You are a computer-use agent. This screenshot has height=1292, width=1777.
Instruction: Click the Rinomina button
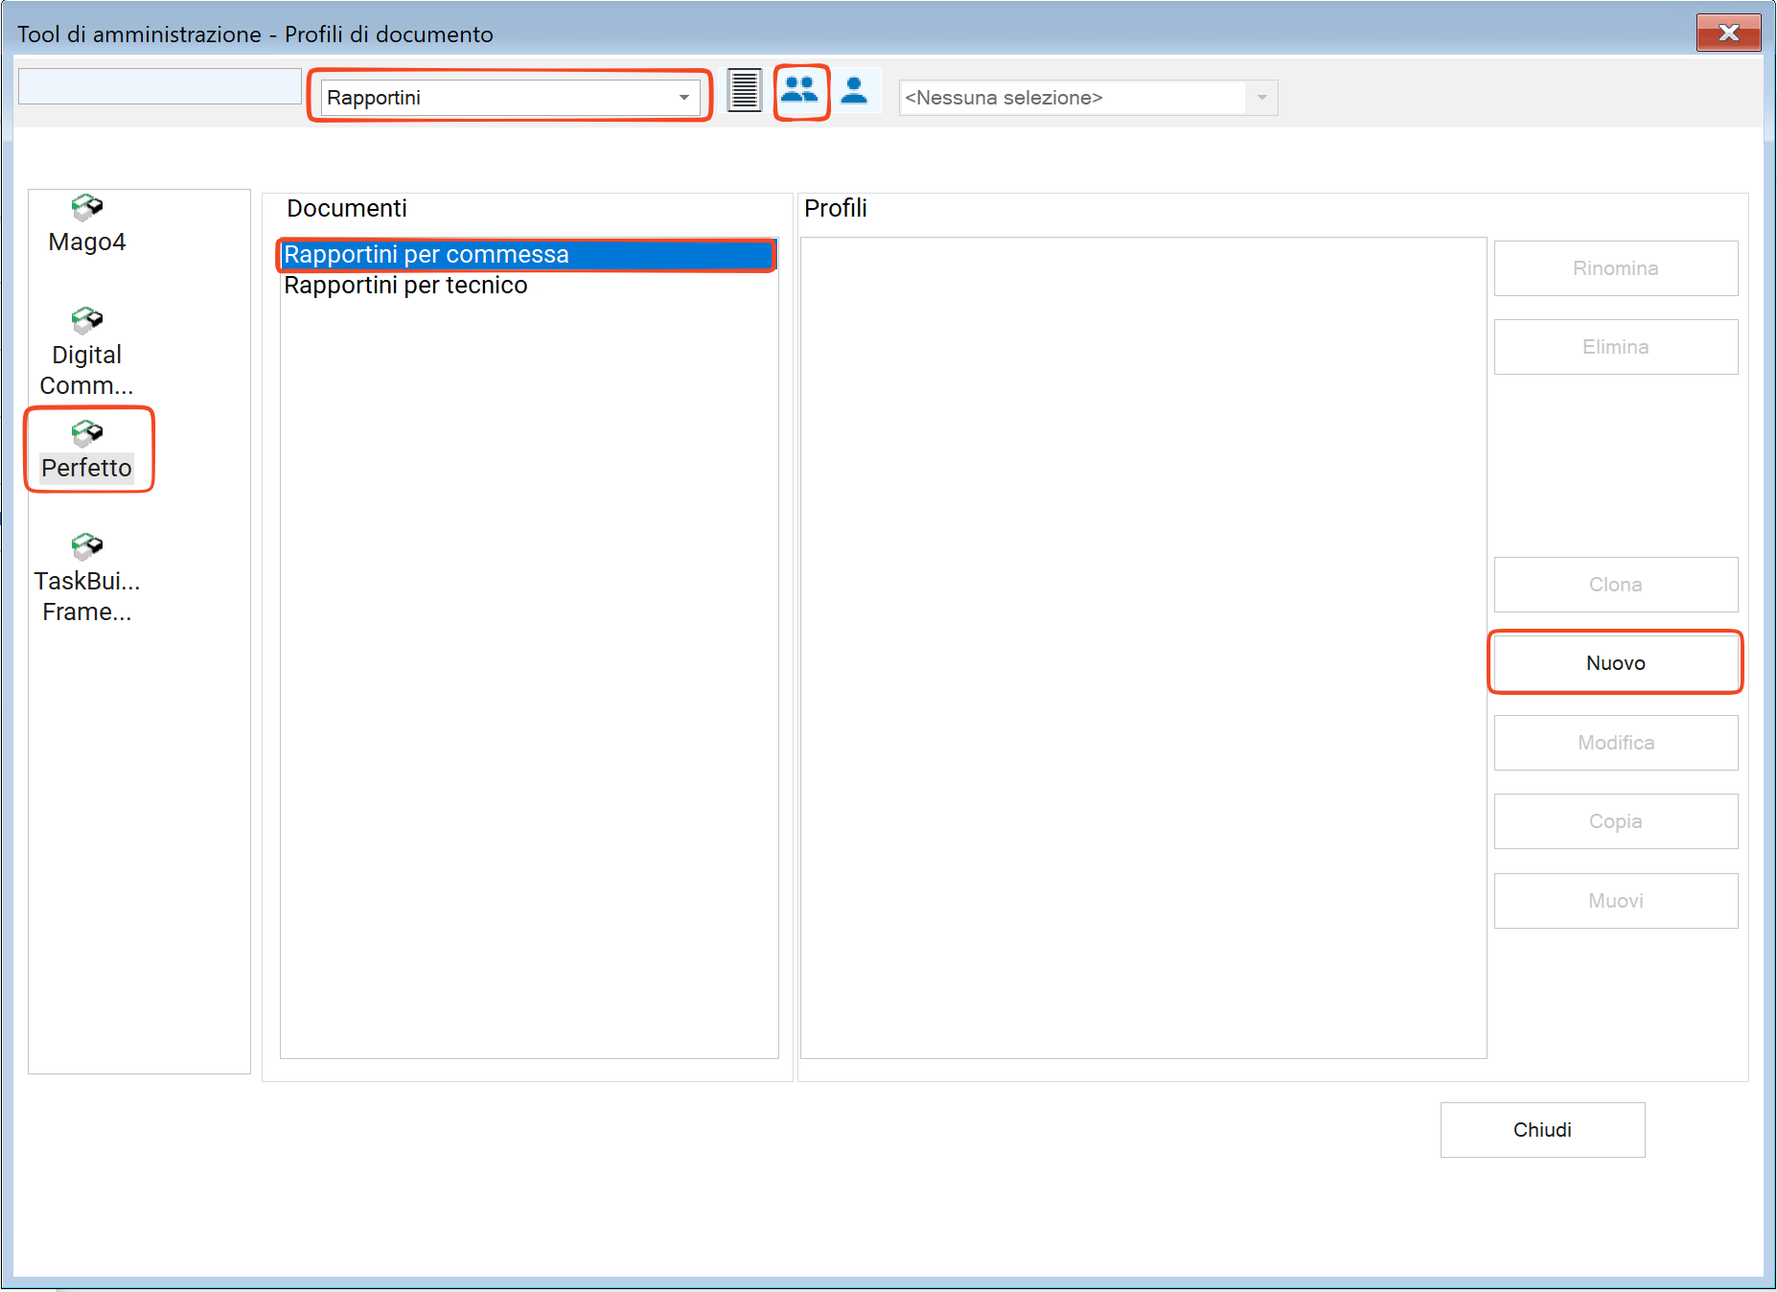[x=1616, y=268]
